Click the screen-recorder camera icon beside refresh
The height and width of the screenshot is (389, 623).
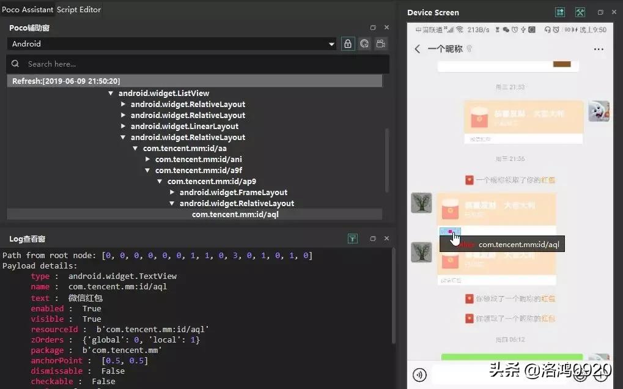coord(380,43)
